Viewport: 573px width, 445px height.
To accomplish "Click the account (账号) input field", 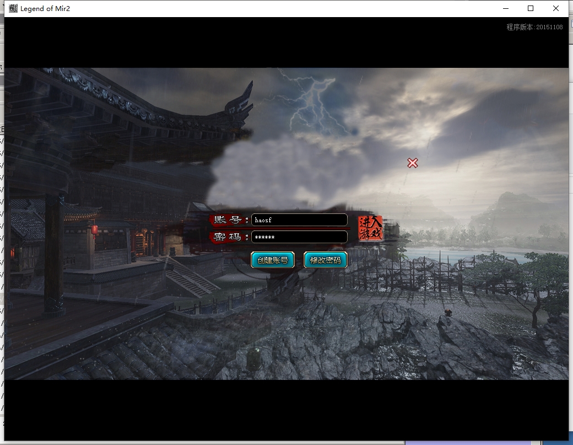I will click(299, 220).
